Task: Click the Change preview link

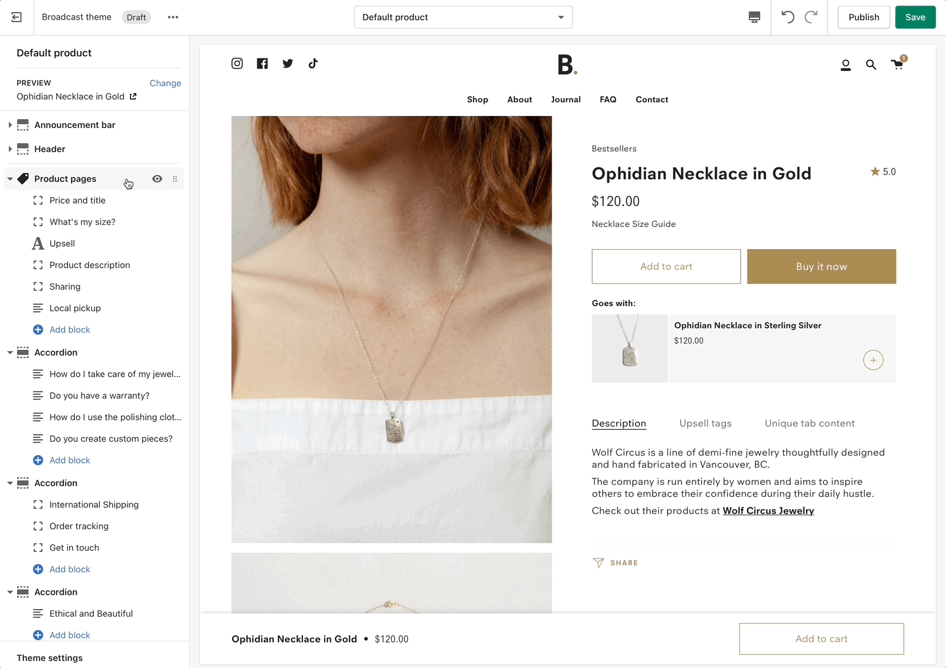Action: (165, 83)
